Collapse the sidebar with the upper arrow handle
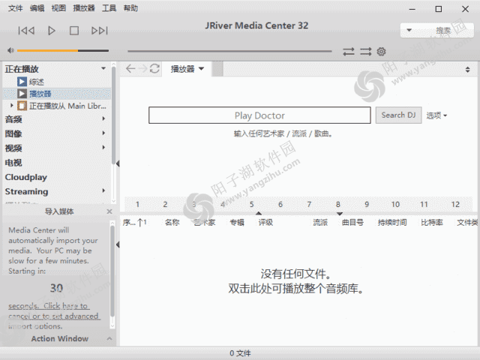The height and width of the screenshot is (360, 480). tap(118, 163)
